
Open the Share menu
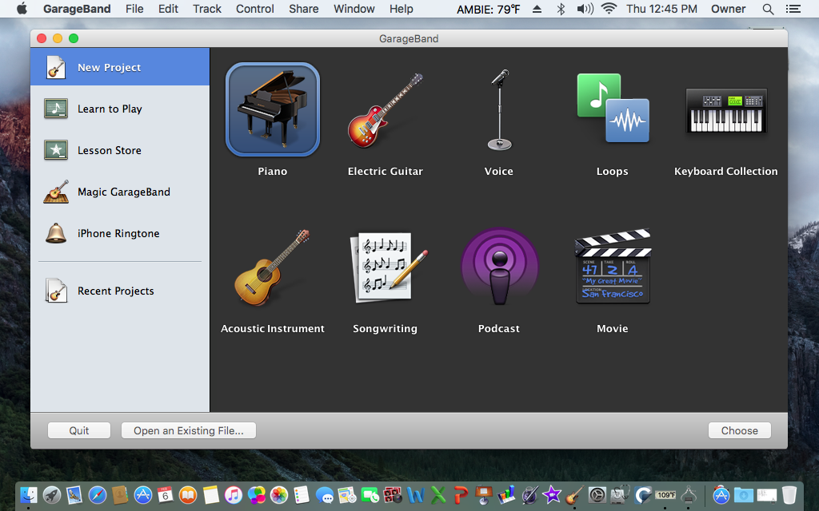pyautogui.click(x=303, y=9)
